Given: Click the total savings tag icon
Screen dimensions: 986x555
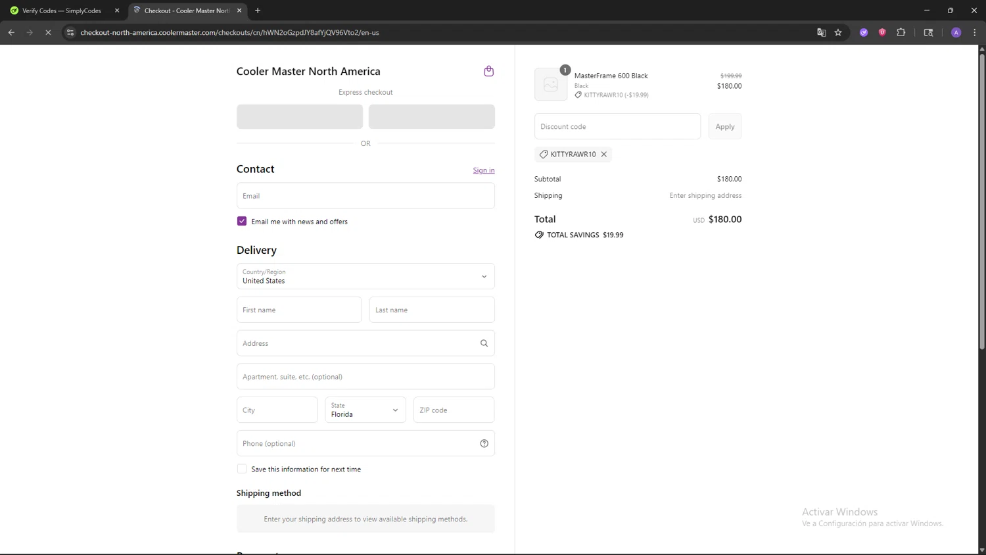Looking at the screenshot, I should (x=539, y=235).
